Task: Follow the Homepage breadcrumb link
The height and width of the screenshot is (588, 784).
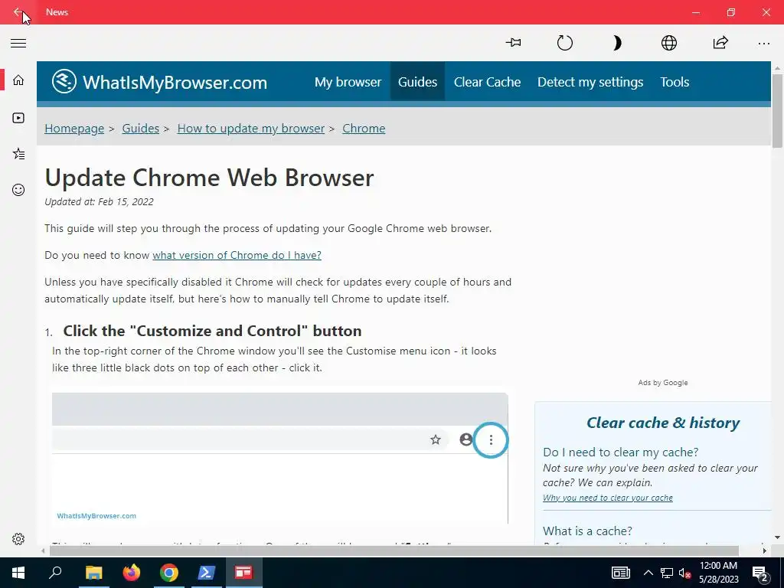Action: click(74, 129)
